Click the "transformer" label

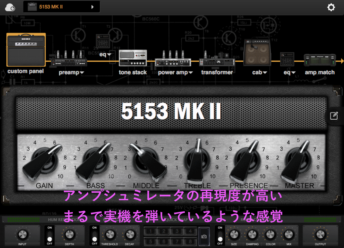[x=217, y=72]
